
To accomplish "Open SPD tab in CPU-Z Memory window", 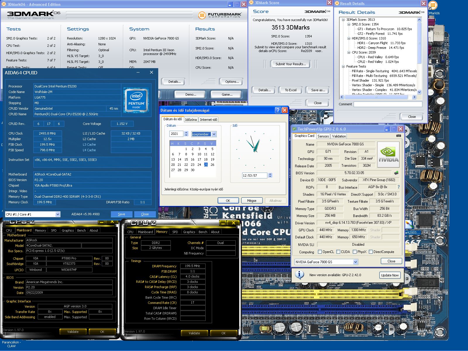I will pyautogui.click(x=175, y=232).
